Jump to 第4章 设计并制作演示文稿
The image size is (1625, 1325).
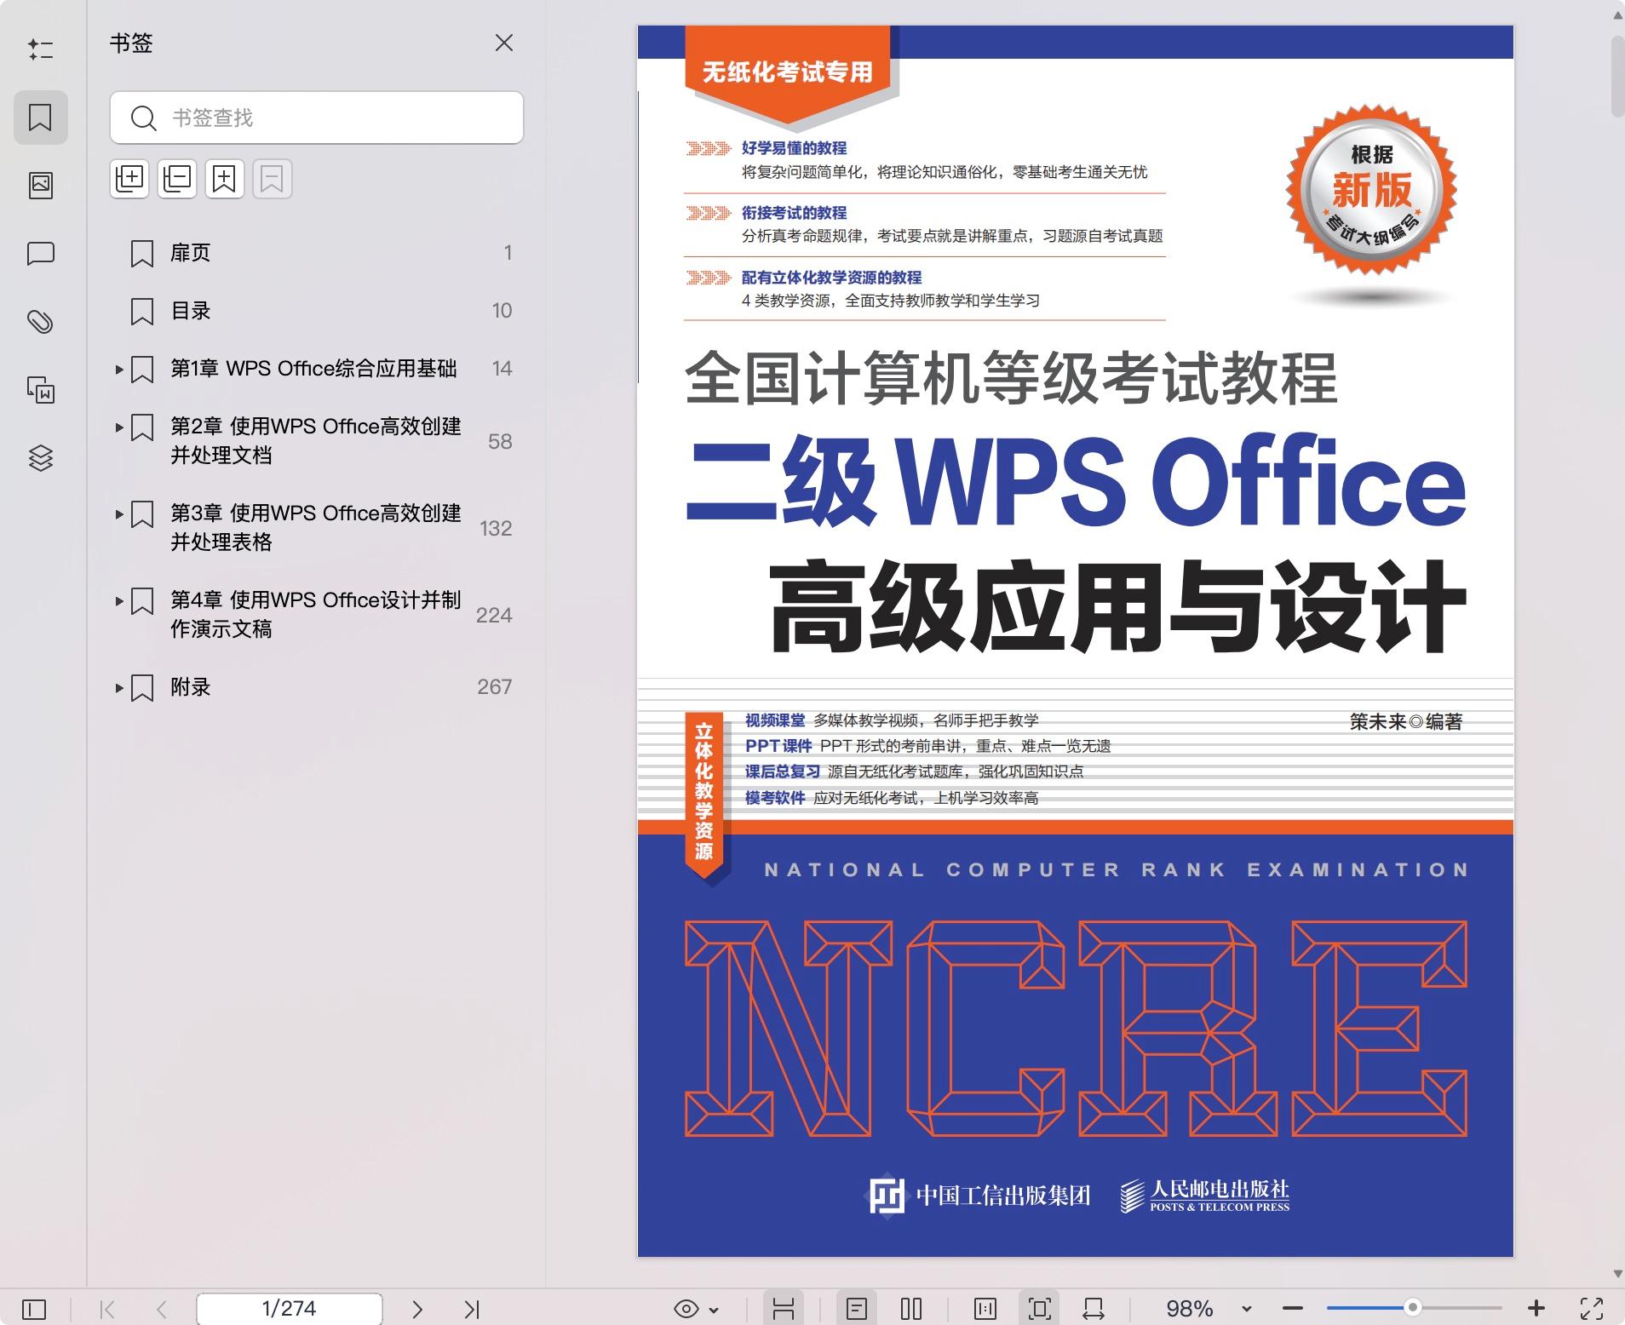point(316,614)
